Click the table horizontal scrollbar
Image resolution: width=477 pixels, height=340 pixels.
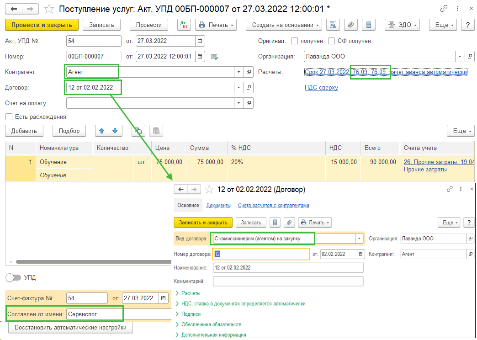click(94, 262)
